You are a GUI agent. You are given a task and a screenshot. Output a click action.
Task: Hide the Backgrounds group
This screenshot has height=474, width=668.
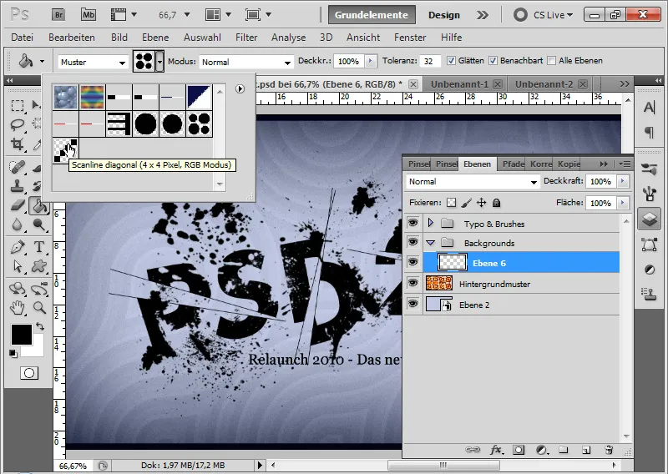click(x=412, y=242)
